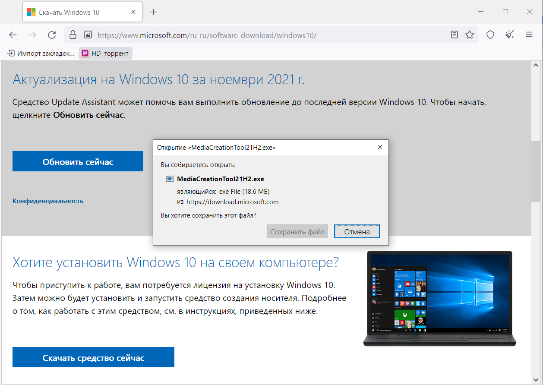Click the address bar URL field
Image resolution: width=543 pixels, height=385 pixels.
coord(272,35)
